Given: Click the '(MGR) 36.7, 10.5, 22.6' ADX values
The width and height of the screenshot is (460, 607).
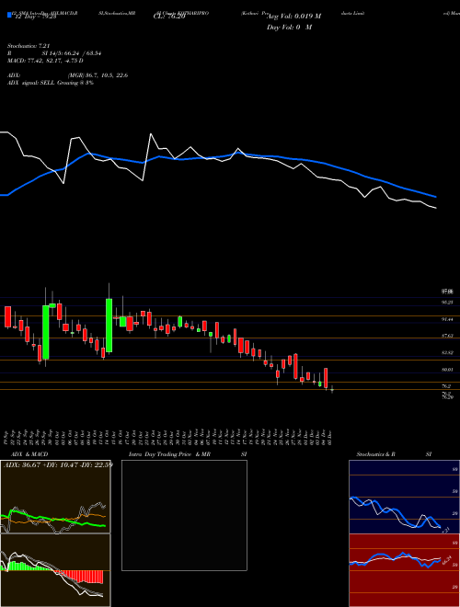Looking at the screenshot, I should pyautogui.click(x=98, y=75).
